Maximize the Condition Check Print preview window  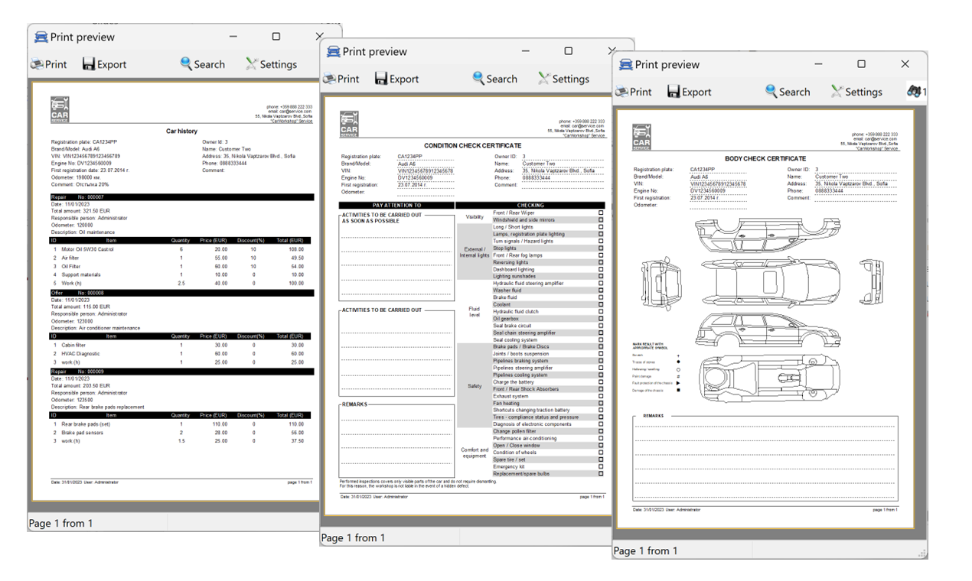pyautogui.click(x=569, y=51)
